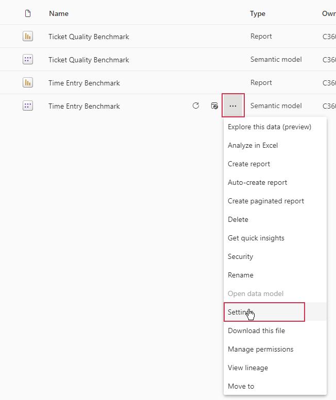Screen dimensions: 336x400
Task: Open the Ticket Quality Benchmark report name link
Action: [x=89, y=37]
